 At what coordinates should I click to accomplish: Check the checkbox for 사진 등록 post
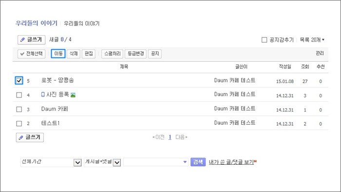(19, 95)
